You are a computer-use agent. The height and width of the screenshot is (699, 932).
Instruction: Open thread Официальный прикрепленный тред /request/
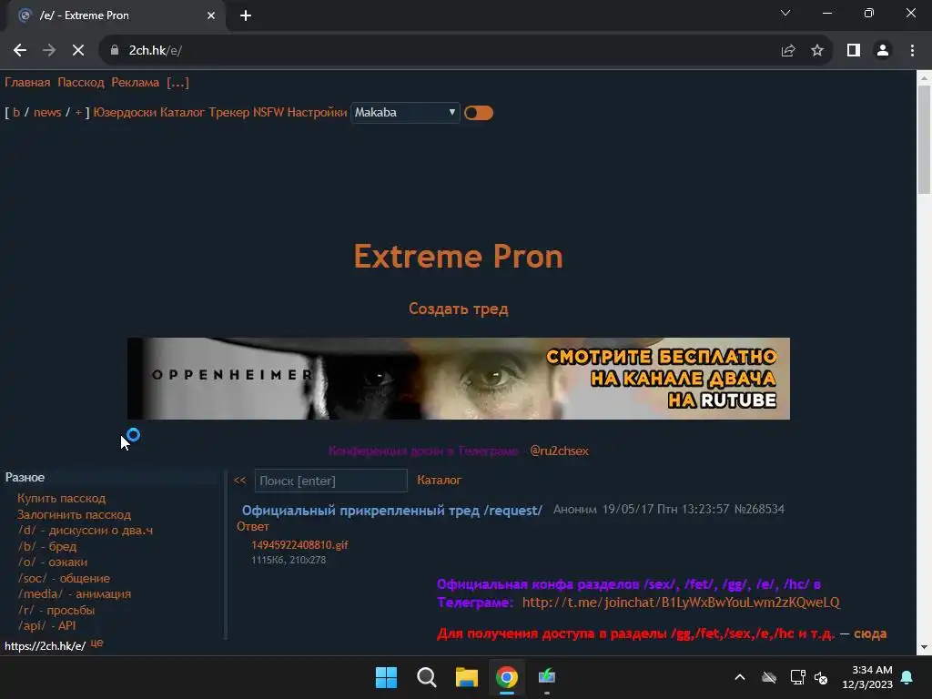point(391,511)
